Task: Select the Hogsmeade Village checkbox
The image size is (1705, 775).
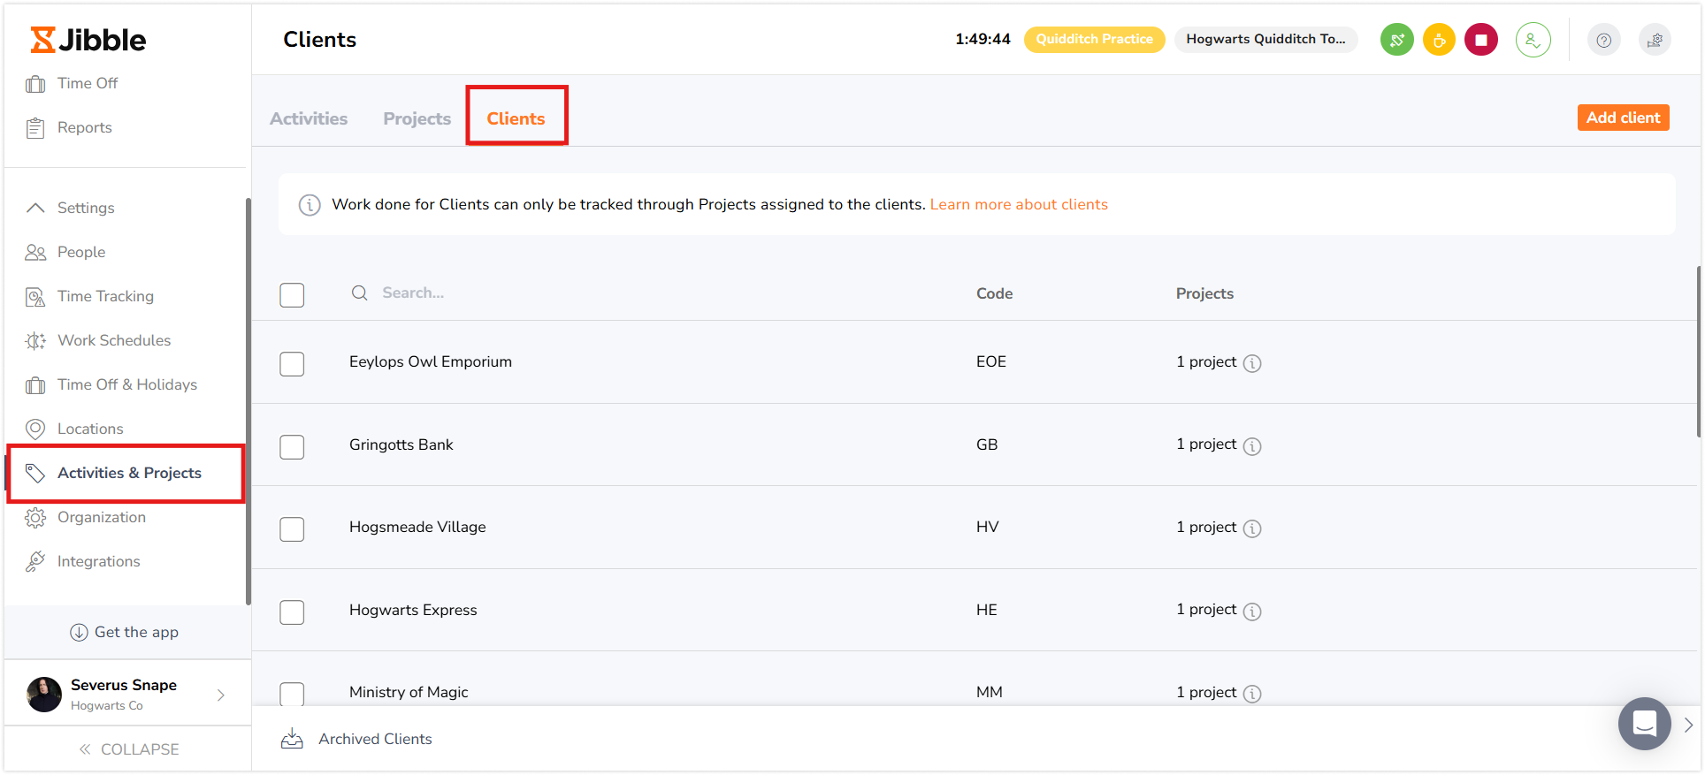Action: pos(292,529)
